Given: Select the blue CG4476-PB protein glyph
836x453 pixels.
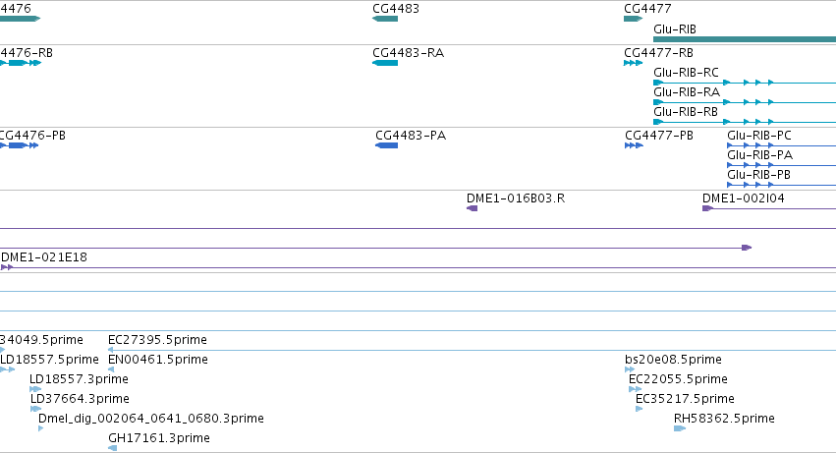Looking at the screenshot, I should point(20,145).
